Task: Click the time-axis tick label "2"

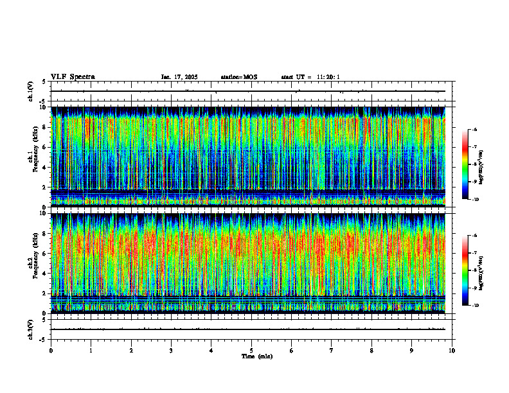Action: 131,351
